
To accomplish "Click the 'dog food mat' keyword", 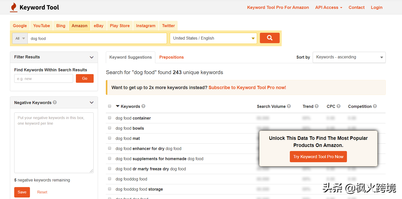I will [x=128, y=138].
